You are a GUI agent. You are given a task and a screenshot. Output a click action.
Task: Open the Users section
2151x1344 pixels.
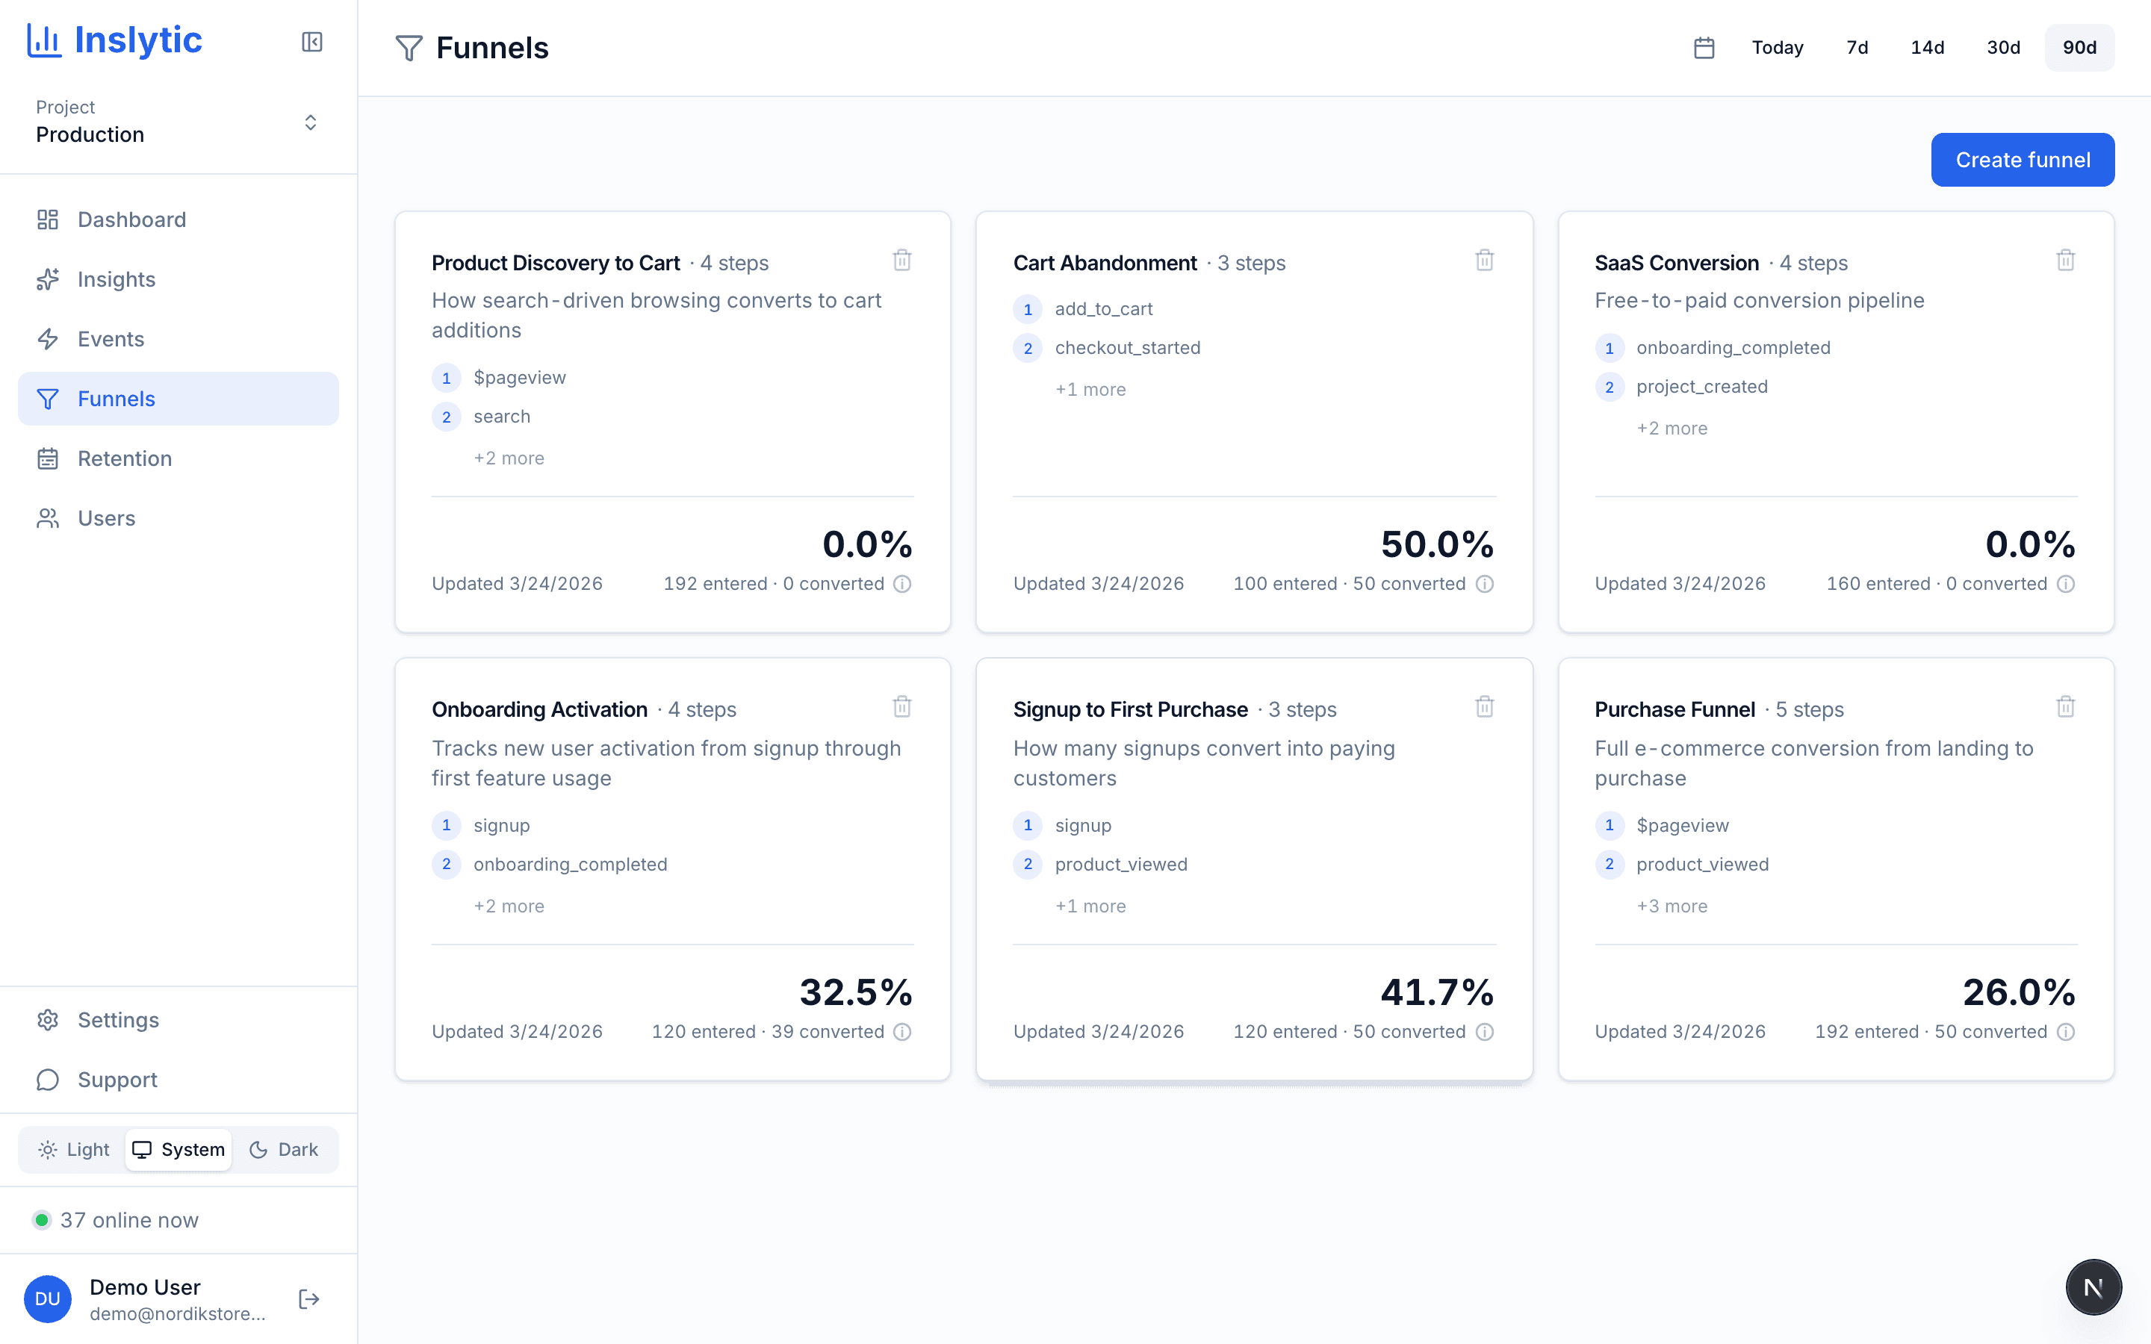pyautogui.click(x=106, y=518)
